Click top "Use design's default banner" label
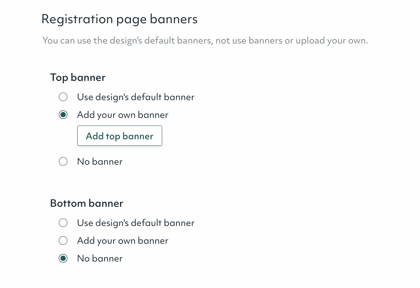The height and width of the screenshot is (288, 420). pos(136,97)
